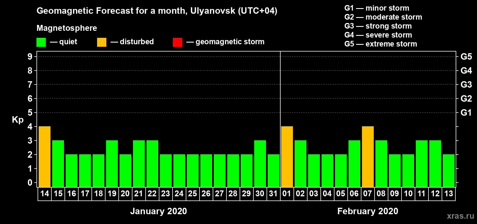Click the 'G5 — extreme storm' legend text
Viewport: 477px width, 224px height.
point(381,44)
